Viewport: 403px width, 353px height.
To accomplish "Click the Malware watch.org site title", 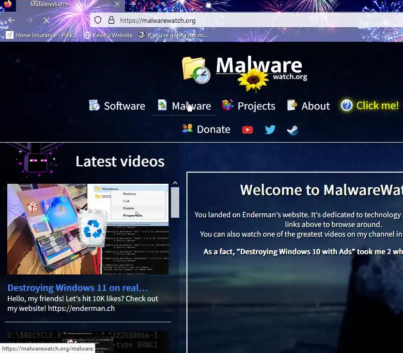I will (262, 68).
